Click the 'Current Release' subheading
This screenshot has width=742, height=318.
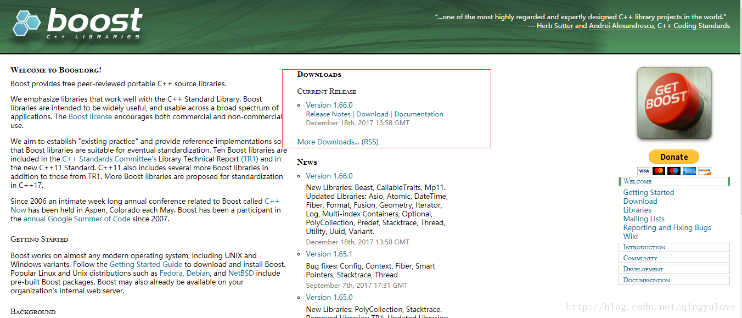point(327,91)
